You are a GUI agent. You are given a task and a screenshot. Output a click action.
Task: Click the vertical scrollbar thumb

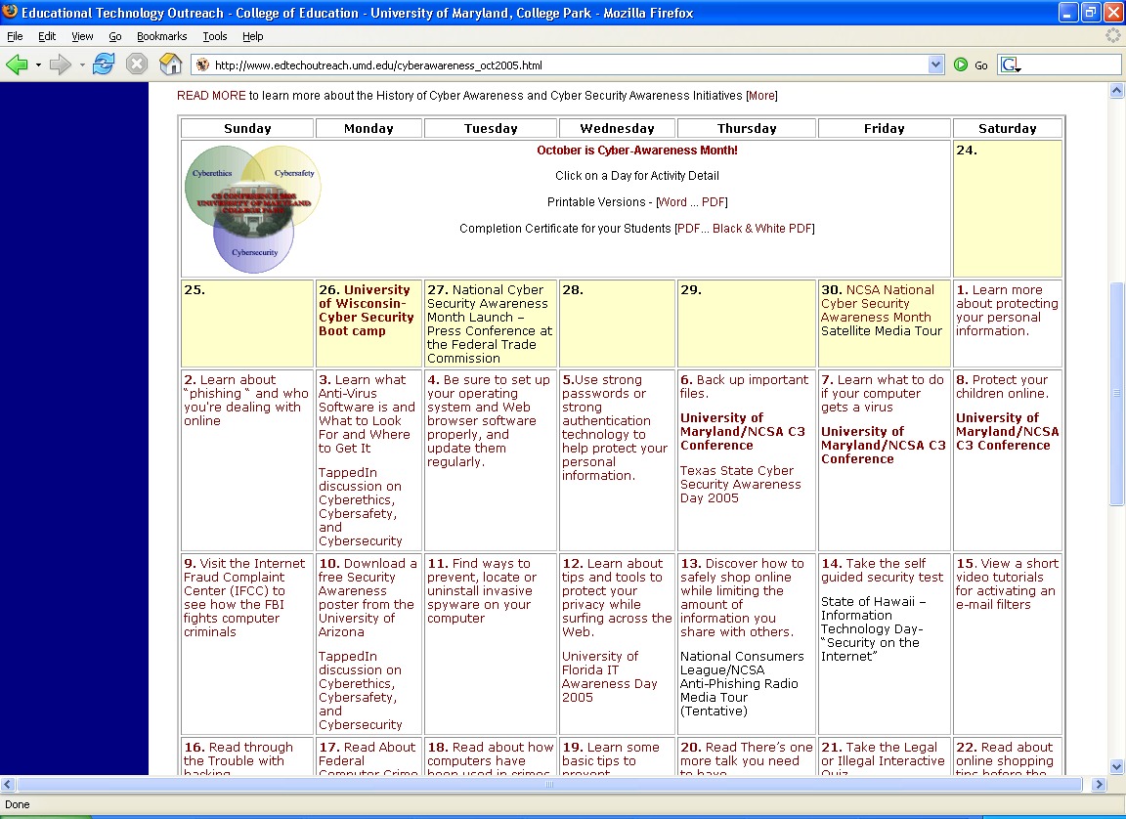(1116, 393)
